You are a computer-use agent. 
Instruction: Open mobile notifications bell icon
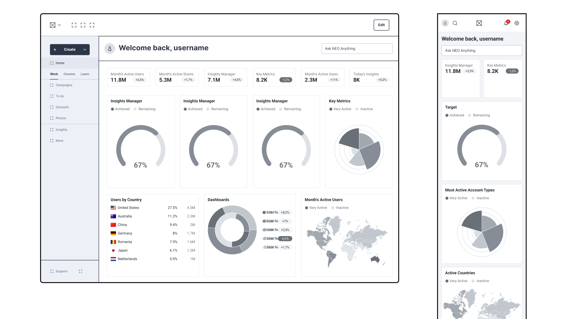[506, 23]
